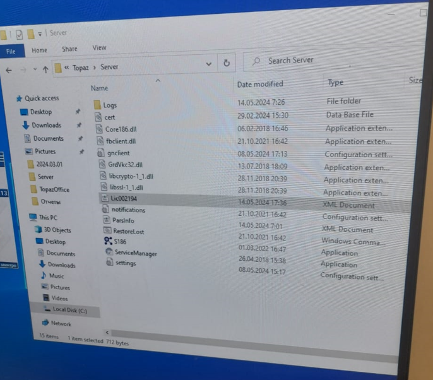Sort by the Name column header
Viewport: 433px width, 380px height.
coord(100,88)
